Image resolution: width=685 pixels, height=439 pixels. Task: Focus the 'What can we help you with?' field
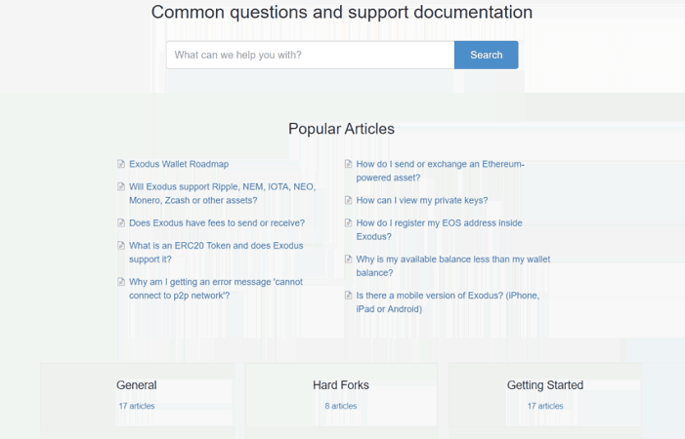[310, 55]
